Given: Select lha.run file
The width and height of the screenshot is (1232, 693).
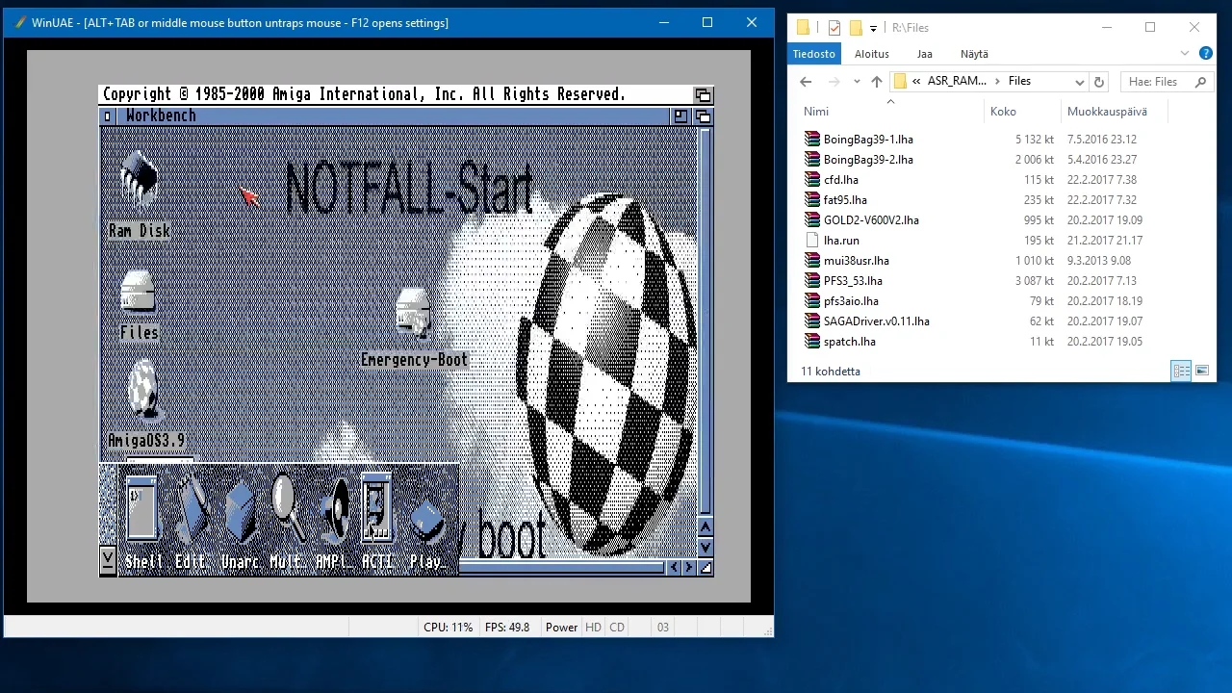Looking at the screenshot, I should click(841, 241).
